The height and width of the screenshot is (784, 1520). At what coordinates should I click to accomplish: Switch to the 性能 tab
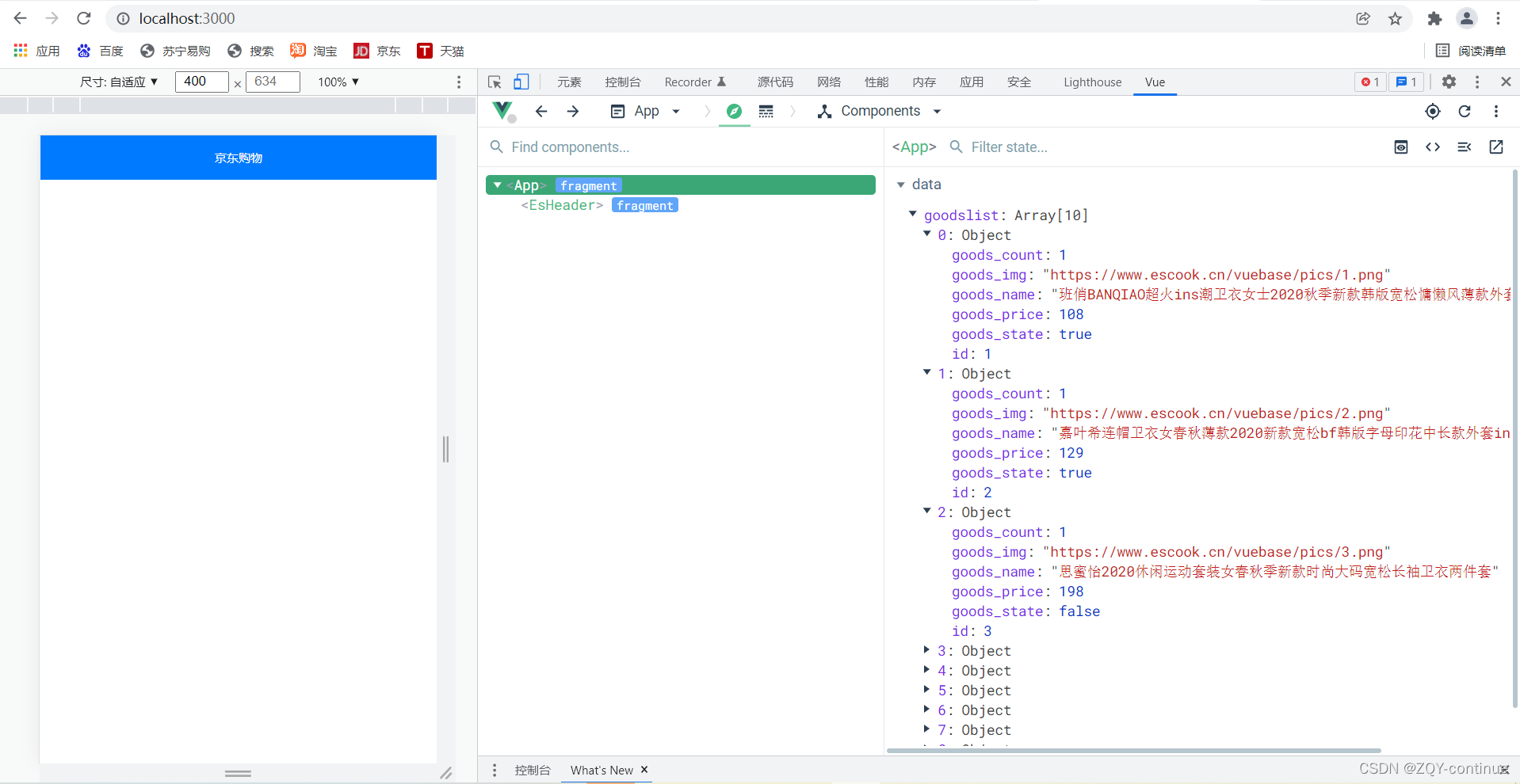(x=876, y=82)
